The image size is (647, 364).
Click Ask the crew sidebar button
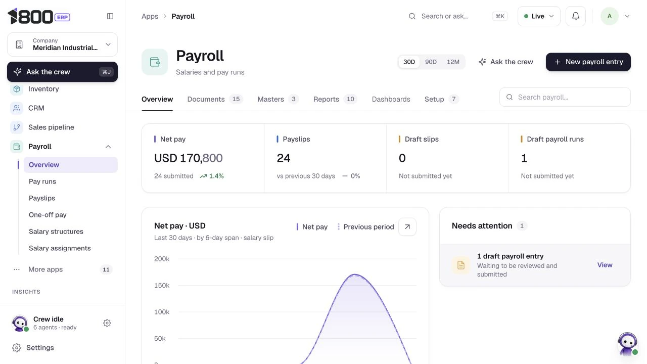[x=62, y=72]
